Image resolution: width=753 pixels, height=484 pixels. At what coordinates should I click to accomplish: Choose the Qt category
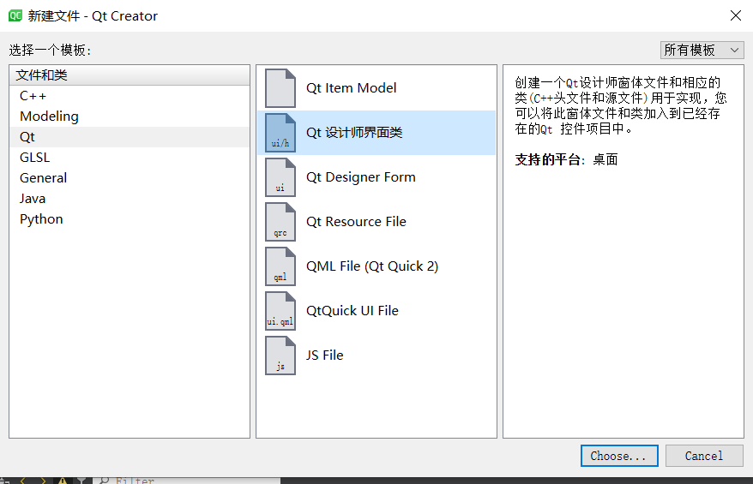tap(130, 137)
